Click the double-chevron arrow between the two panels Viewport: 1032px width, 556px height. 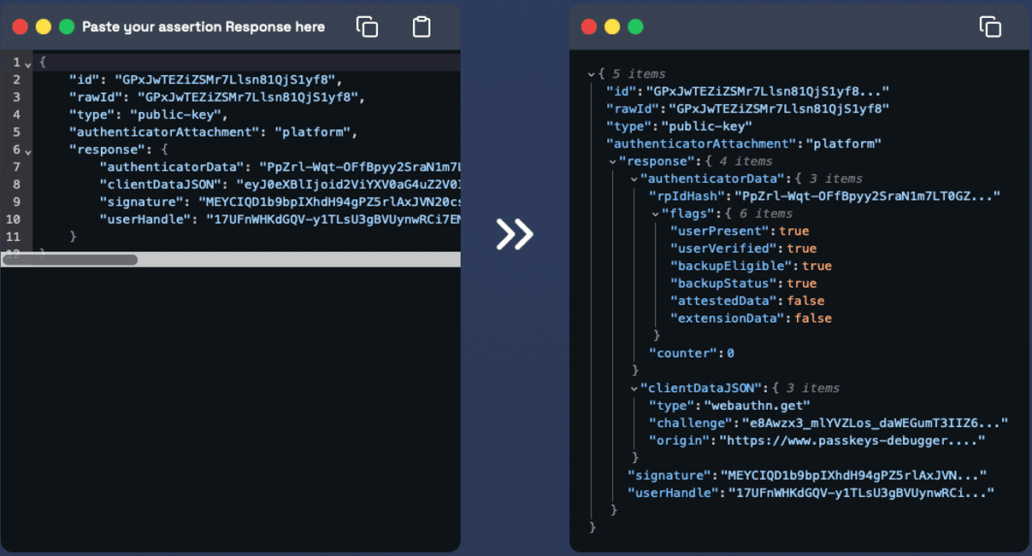coord(515,234)
